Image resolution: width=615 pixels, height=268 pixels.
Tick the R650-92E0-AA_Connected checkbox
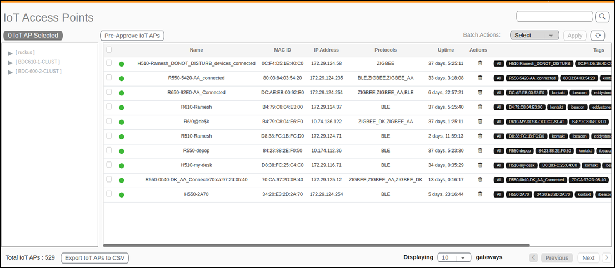pyautogui.click(x=109, y=92)
